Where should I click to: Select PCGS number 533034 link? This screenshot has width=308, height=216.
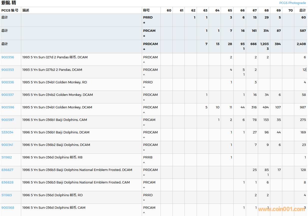[x=7, y=132]
